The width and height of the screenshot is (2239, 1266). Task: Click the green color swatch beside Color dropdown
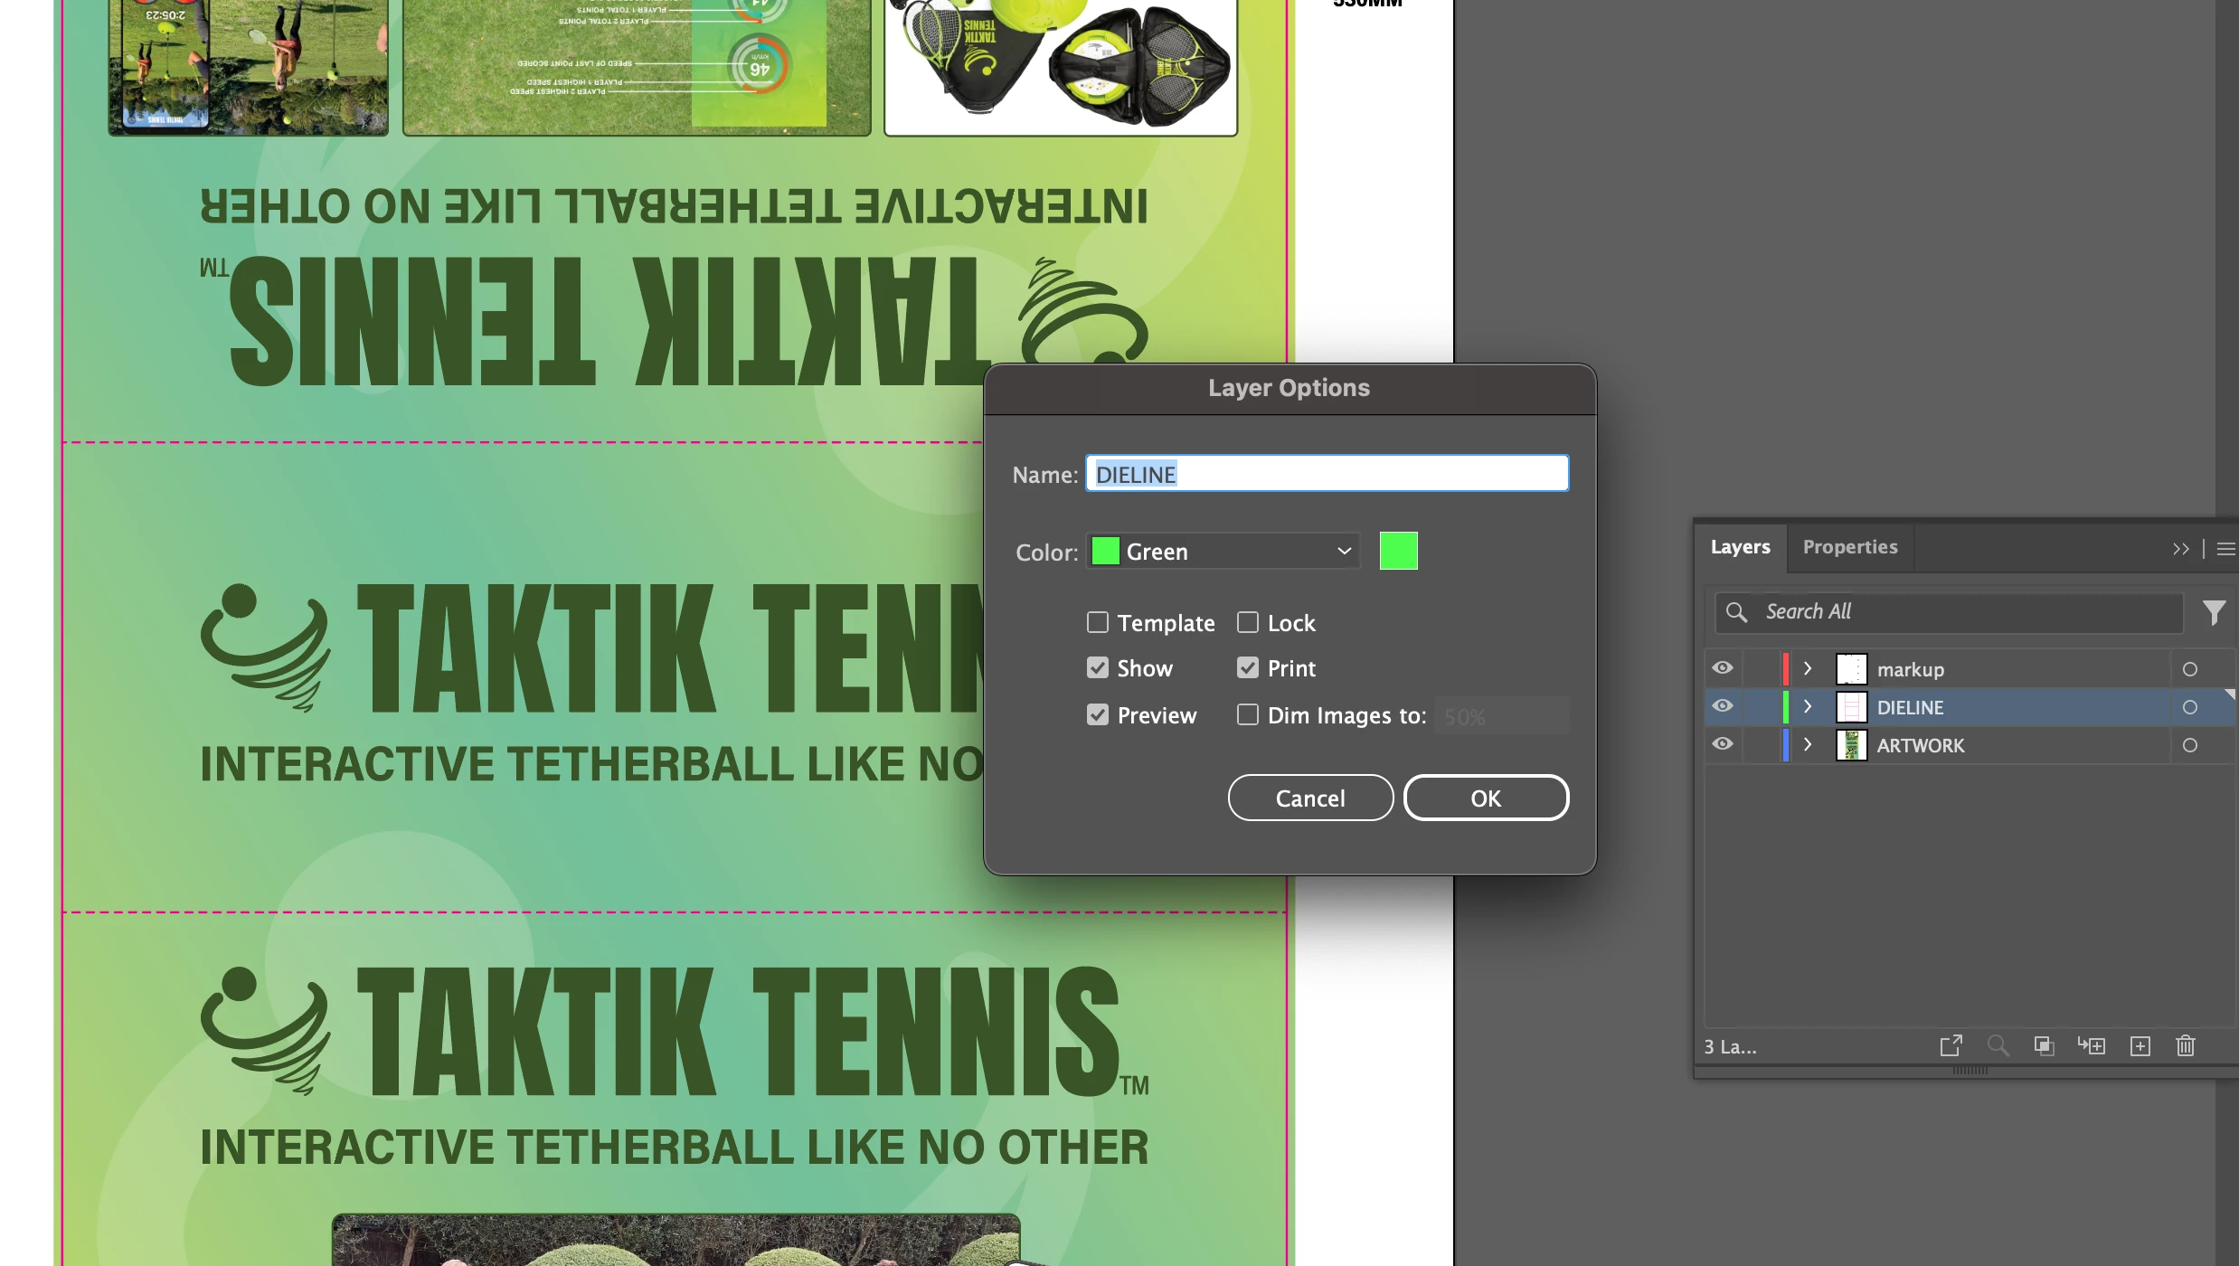[x=1398, y=551]
